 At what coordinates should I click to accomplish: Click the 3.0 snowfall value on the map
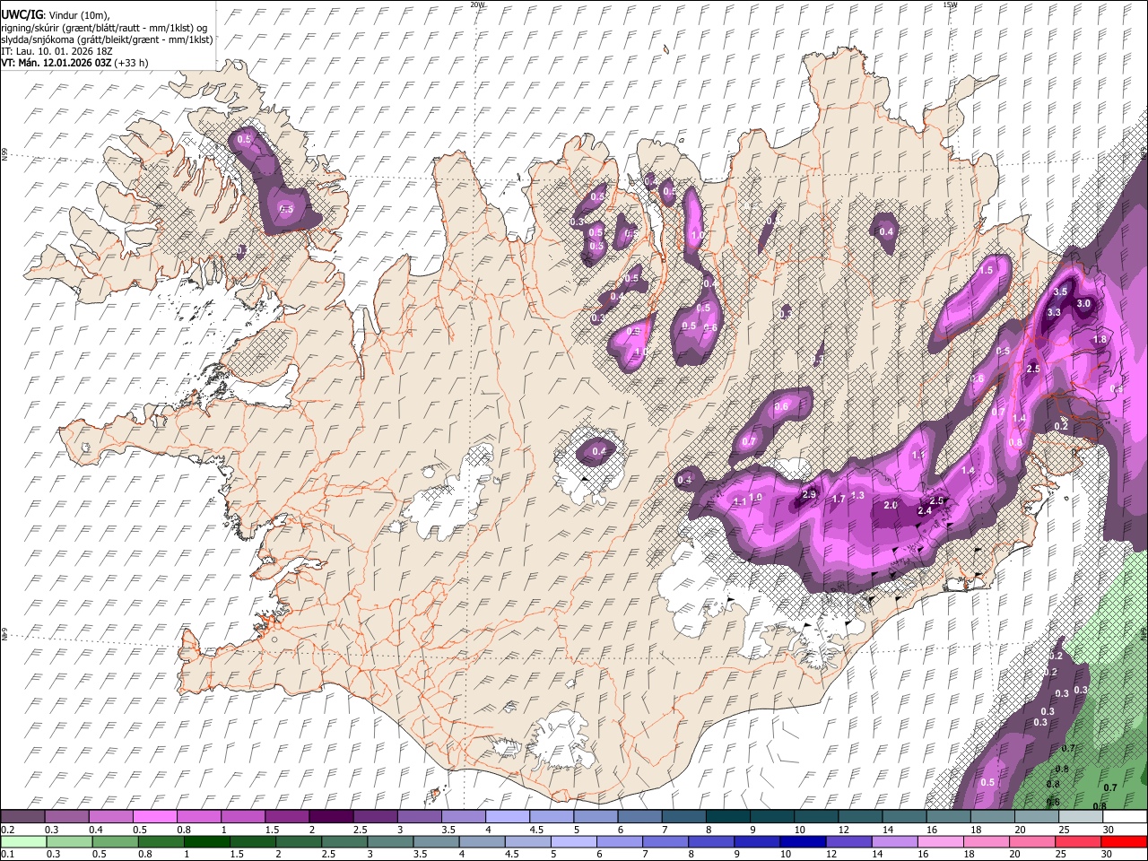point(1083,303)
